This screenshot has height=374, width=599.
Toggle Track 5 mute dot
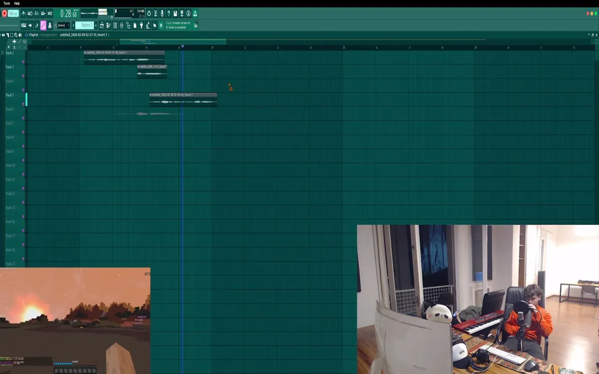point(23,104)
